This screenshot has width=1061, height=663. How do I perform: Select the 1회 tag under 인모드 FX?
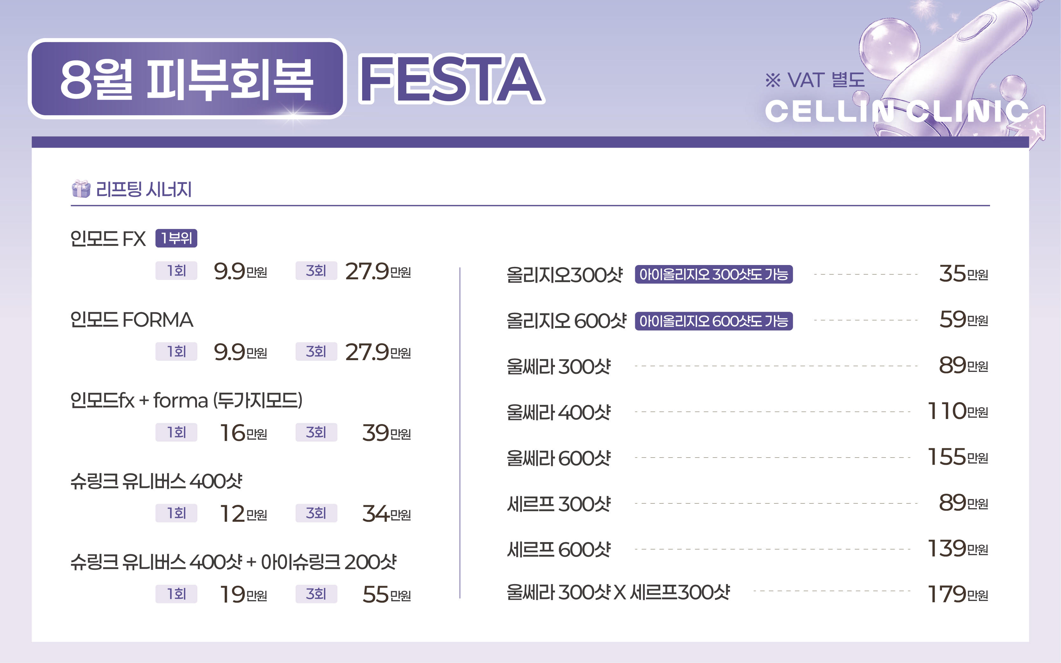[x=176, y=270]
